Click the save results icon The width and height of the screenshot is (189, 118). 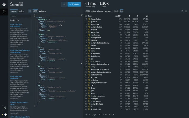(182, 11)
